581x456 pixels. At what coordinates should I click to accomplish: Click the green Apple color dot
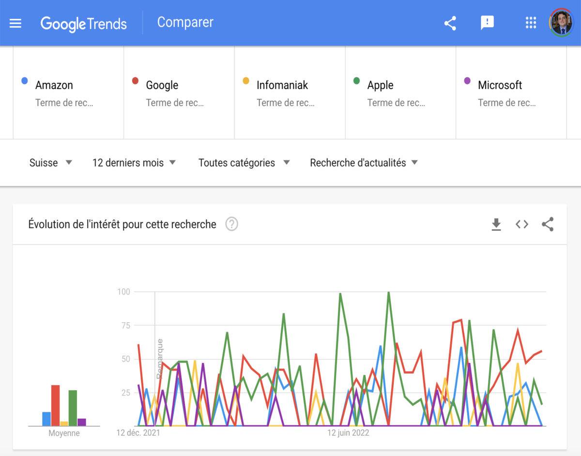(357, 81)
